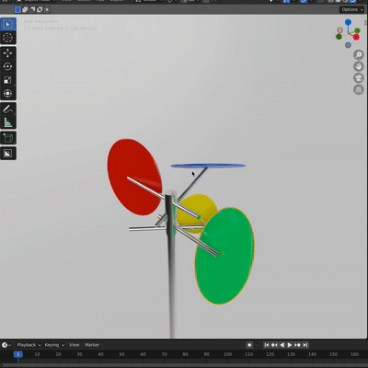Click frame 100 on the timeline

pos(227,354)
